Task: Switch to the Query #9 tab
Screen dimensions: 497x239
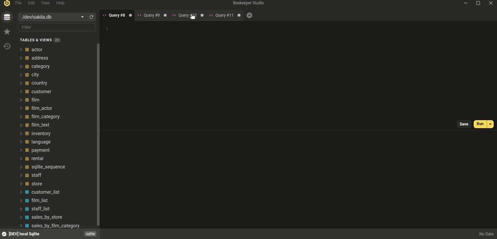Action: pyautogui.click(x=151, y=15)
